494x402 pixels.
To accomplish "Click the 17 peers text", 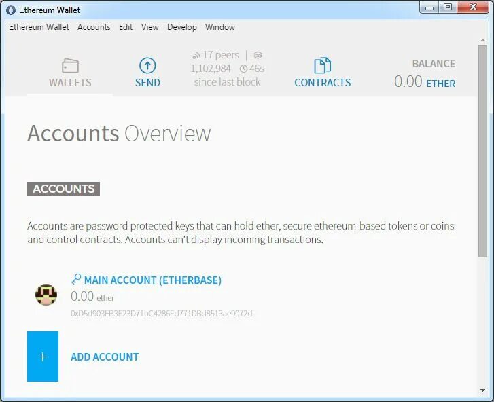I will 221,55.
